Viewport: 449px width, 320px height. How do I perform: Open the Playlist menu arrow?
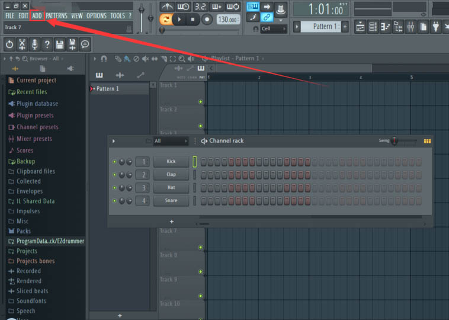[x=95, y=59]
